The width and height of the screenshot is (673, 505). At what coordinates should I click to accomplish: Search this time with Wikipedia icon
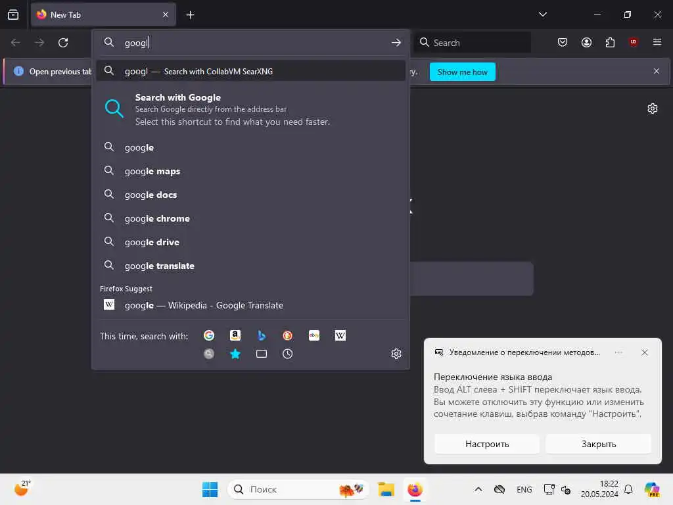[x=340, y=335]
